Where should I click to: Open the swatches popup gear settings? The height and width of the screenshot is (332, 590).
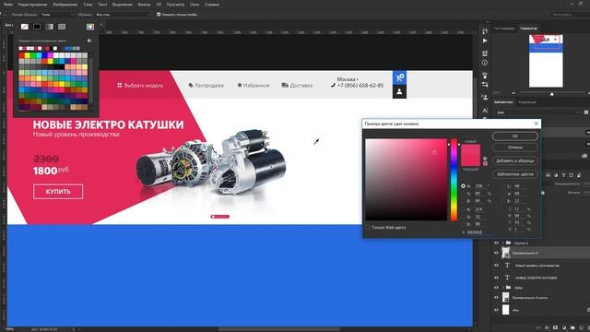click(x=89, y=41)
